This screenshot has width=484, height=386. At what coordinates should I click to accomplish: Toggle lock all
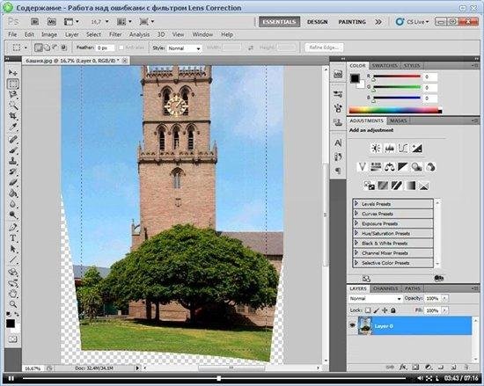[x=393, y=310]
